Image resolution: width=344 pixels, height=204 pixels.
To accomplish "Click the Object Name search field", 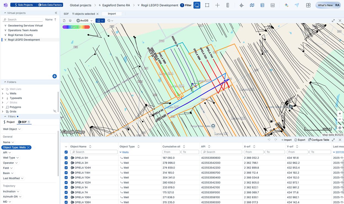I will pyautogui.click(x=94, y=152).
